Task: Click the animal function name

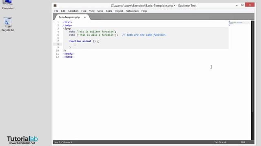Action: point(87,41)
